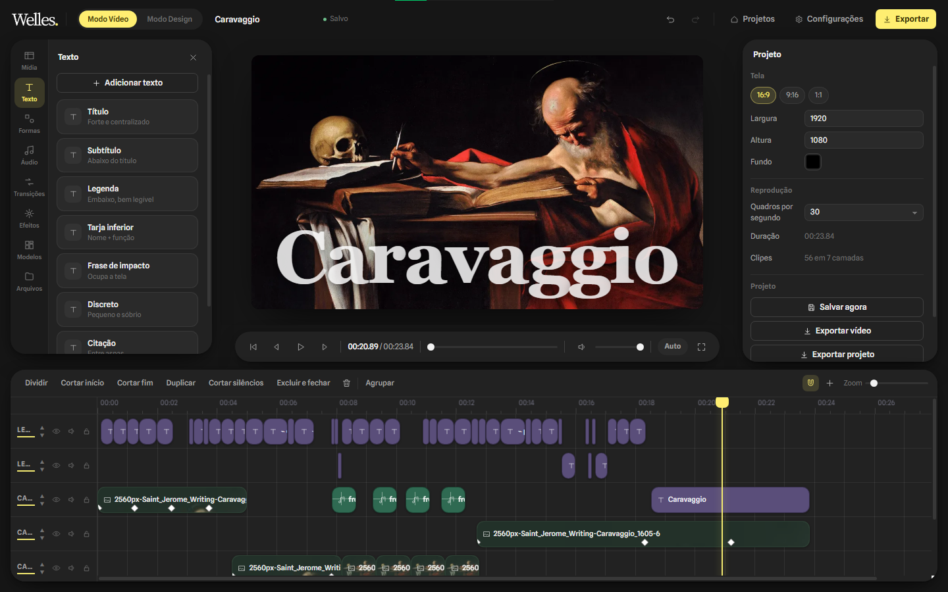Undo the last edit
Viewport: 948px width, 592px height.
tap(670, 19)
